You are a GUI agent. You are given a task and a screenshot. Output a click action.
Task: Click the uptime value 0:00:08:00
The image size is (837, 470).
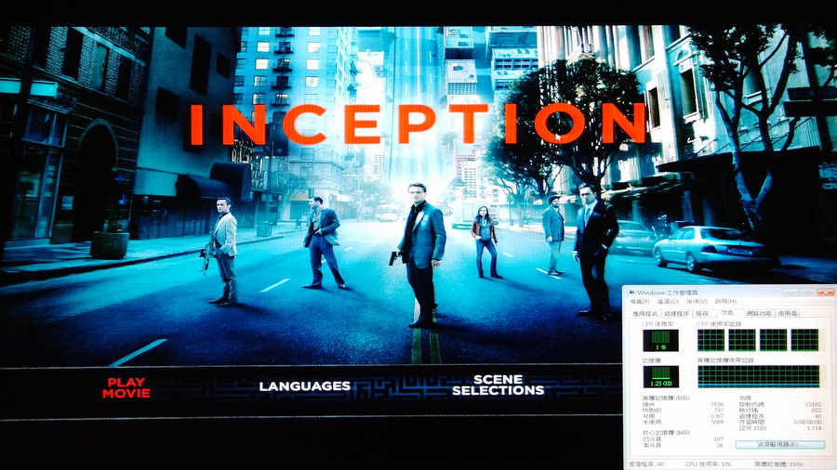(807, 422)
